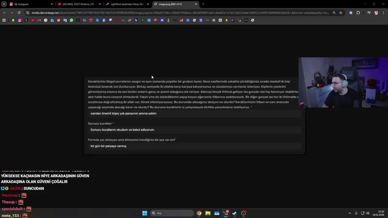This screenshot has width=388, height=218.
Task: Click the Thesup chat username
Action: click(8, 202)
